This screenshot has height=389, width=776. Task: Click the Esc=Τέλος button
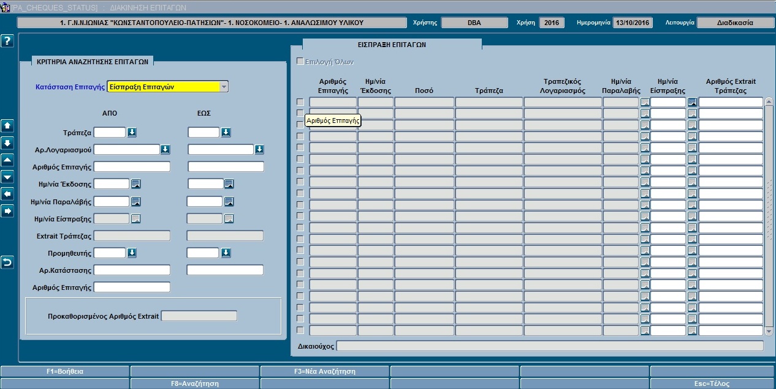(x=712, y=383)
